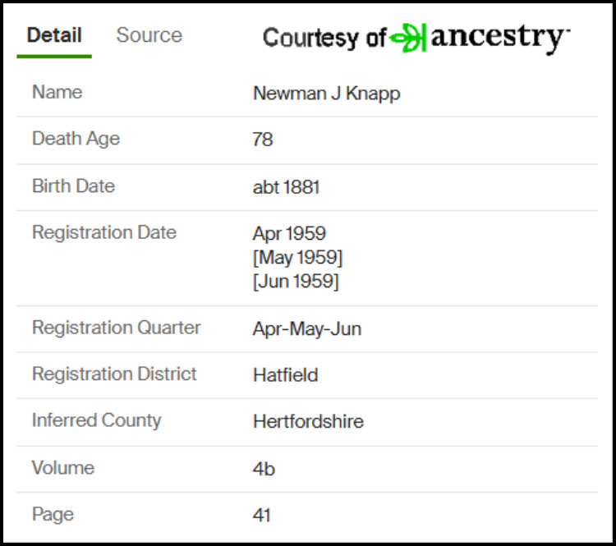Switch to the Source tab
The height and width of the screenshot is (546, 616).
coord(149,35)
